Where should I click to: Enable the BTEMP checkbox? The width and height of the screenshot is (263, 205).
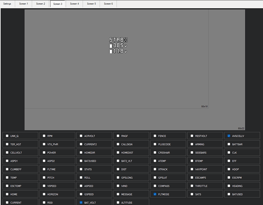click(192, 161)
